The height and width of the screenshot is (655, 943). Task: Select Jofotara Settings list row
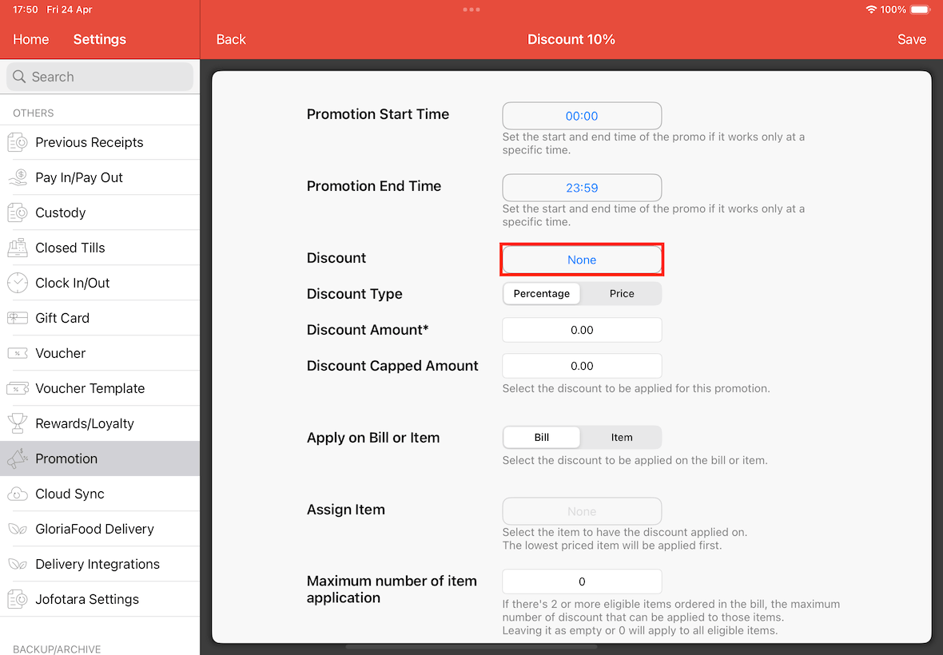click(x=100, y=599)
